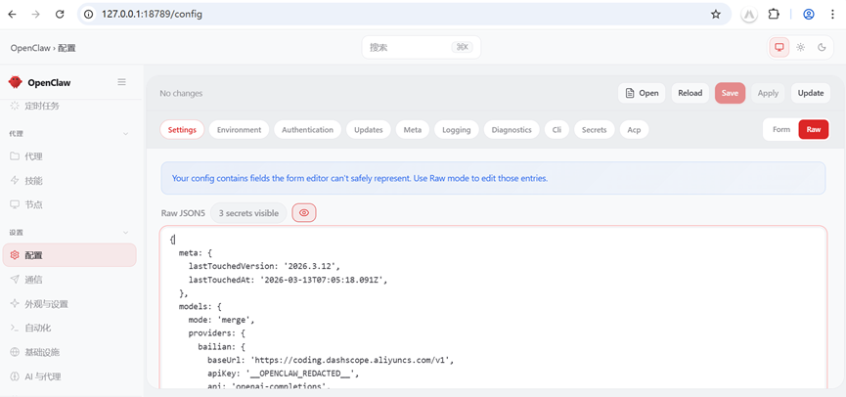This screenshot has height=397, width=846.
Task: Click the apiKey redacted line in editor
Action: 284,374
